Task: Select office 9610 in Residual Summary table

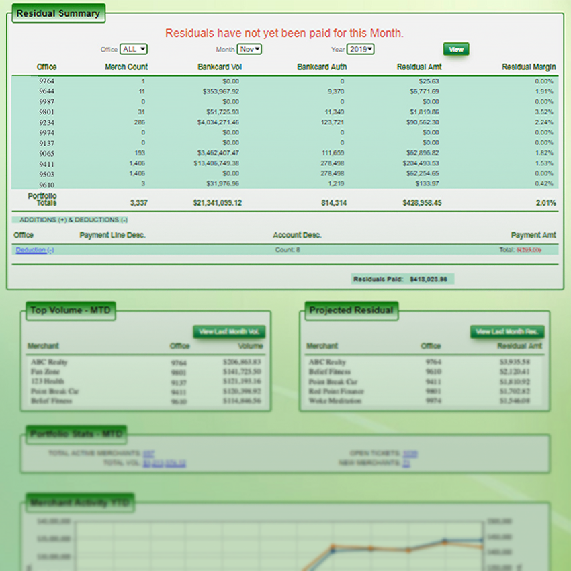Action: point(46,185)
